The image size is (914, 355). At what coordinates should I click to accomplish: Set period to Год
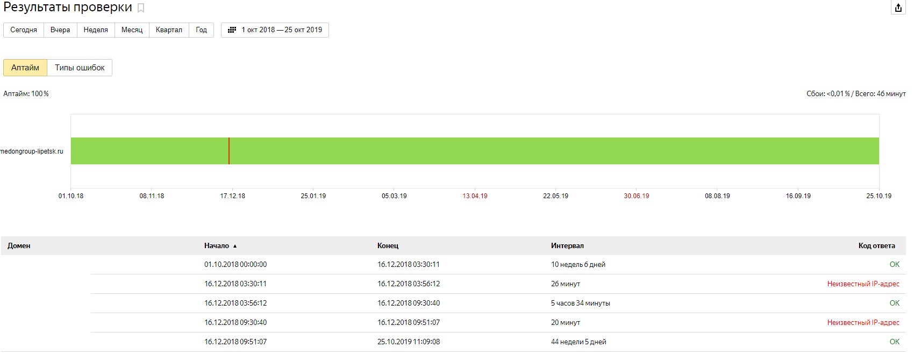click(201, 30)
